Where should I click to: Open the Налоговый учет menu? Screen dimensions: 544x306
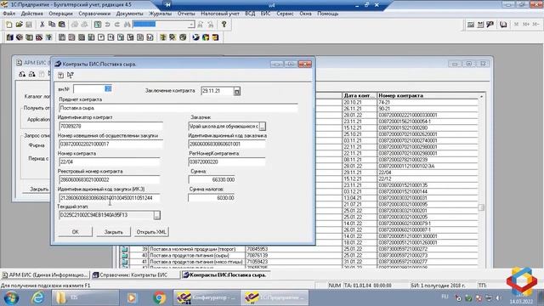pos(220,14)
